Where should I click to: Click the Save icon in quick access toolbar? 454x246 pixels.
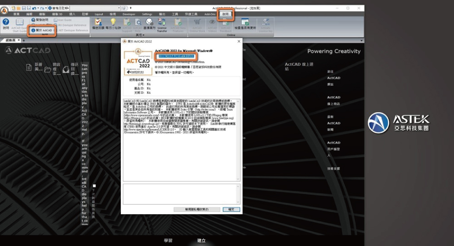24,8
